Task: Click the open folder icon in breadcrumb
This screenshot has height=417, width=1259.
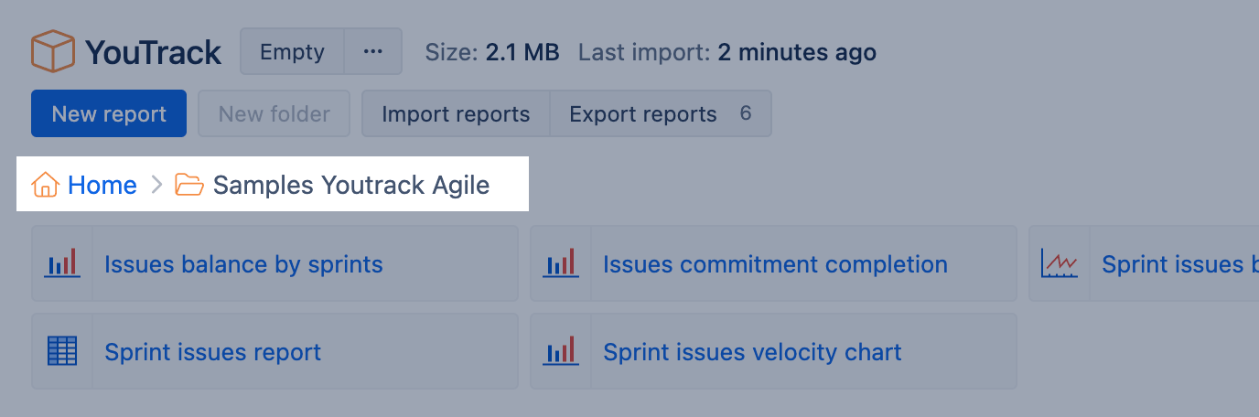Action: 189,185
